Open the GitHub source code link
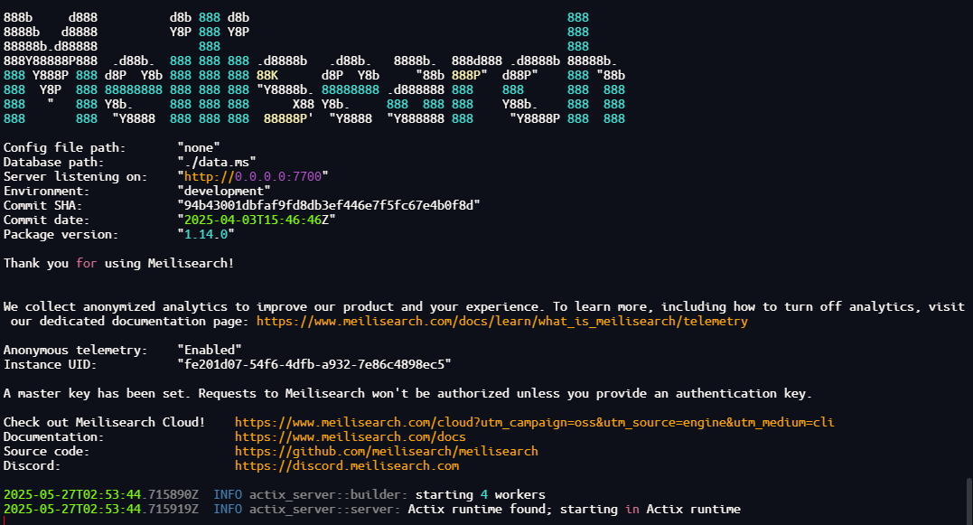This screenshot has width=973, height=525. tap(386, 451)
